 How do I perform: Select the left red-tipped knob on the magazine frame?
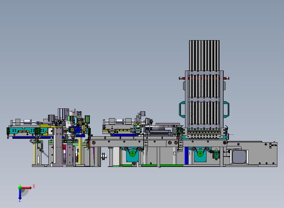pyautogui.click(x=182, y=78)
